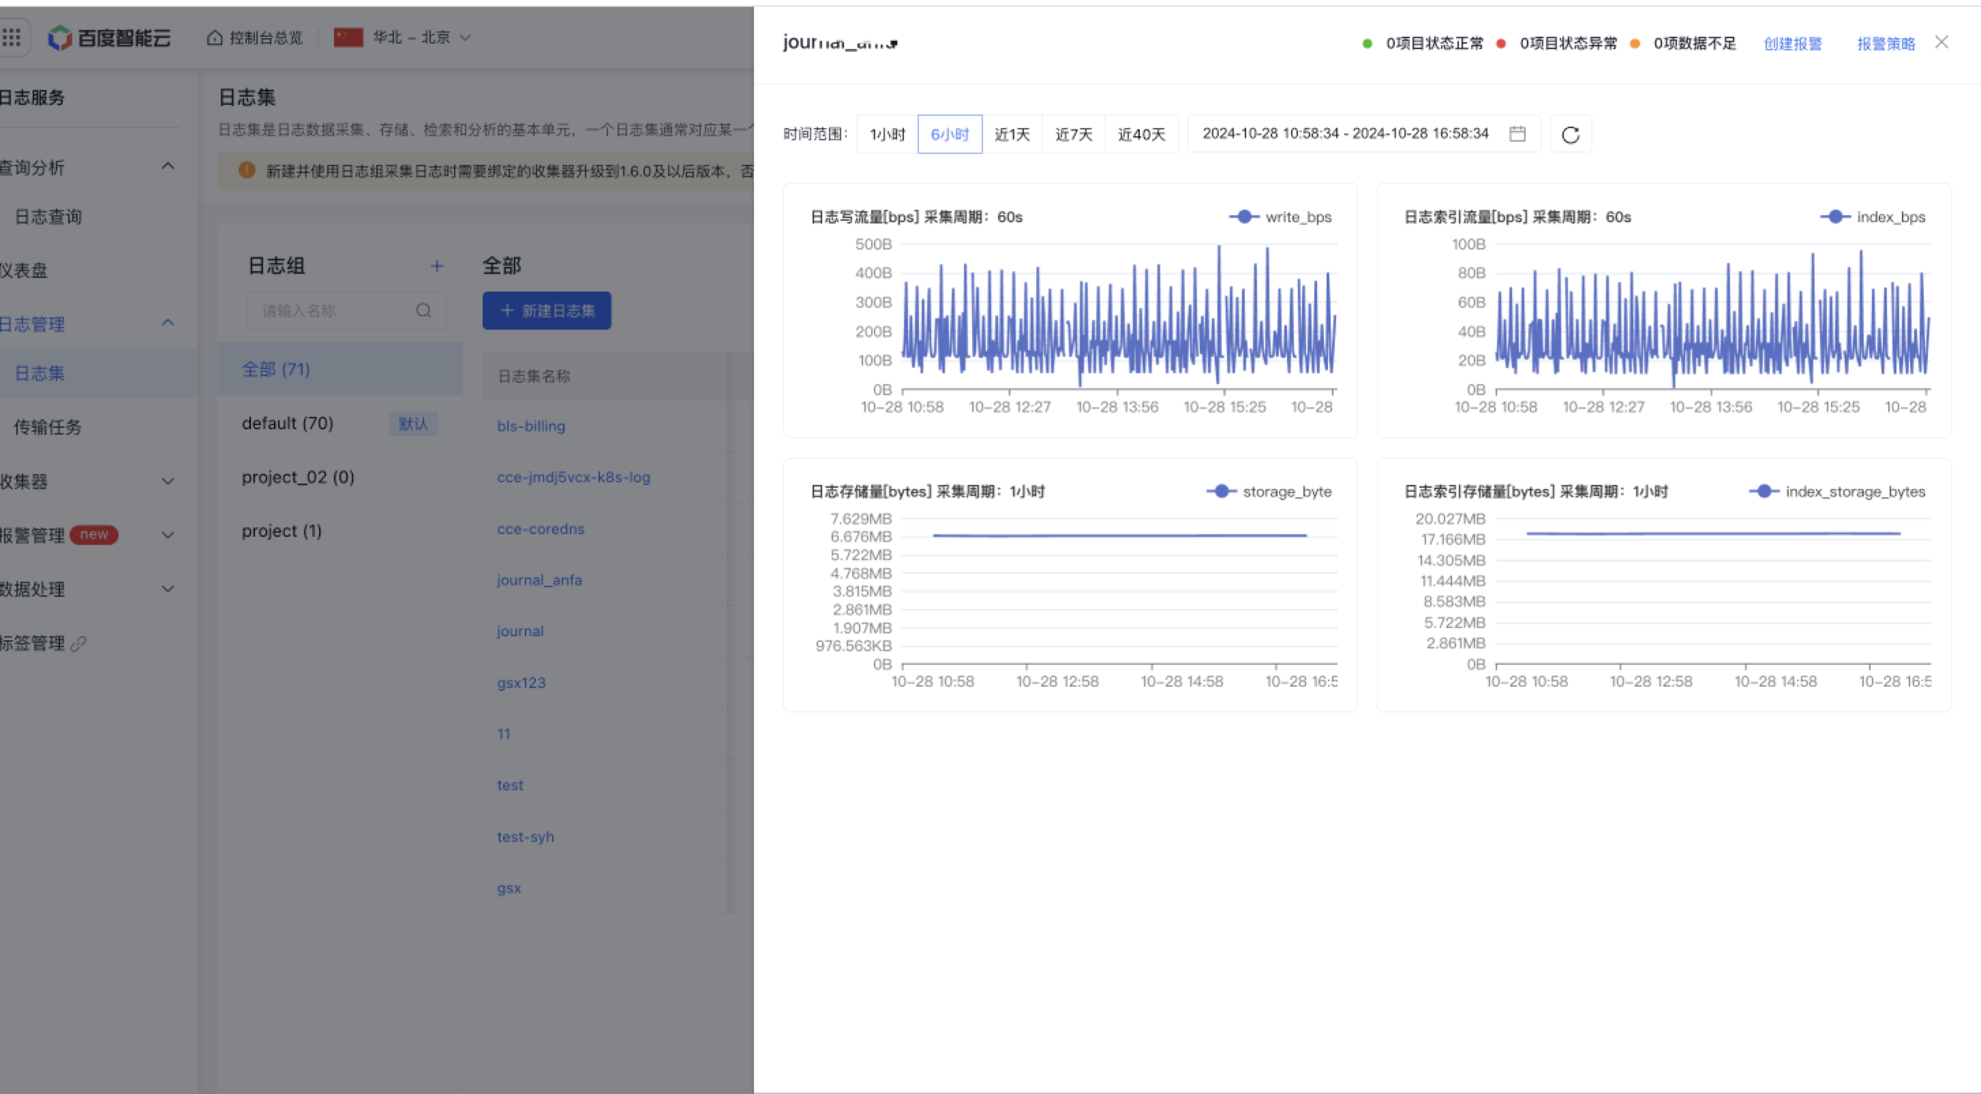Click the date range input field
This screenshot has width=1981, height=1094.
pos(1363,134)
